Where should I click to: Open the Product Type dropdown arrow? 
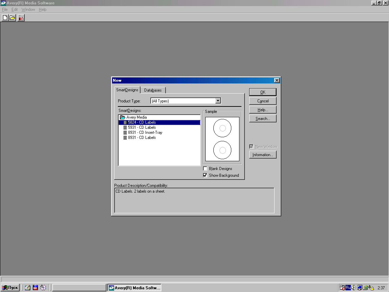pyautogui.click(x=218, y=101)
